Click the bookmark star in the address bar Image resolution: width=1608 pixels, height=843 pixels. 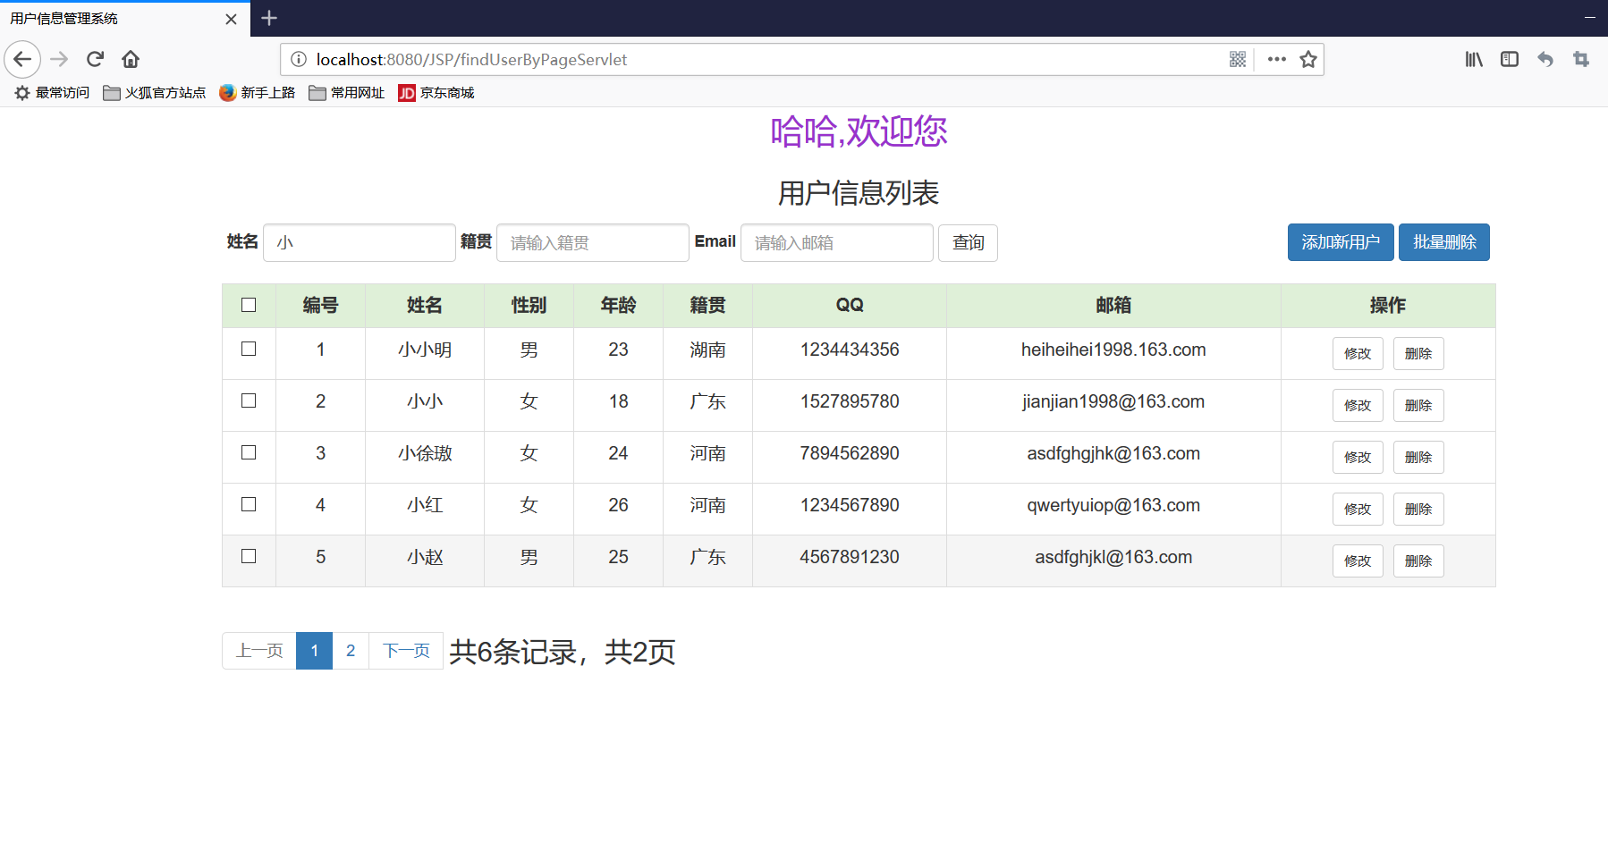(1308, 59)
